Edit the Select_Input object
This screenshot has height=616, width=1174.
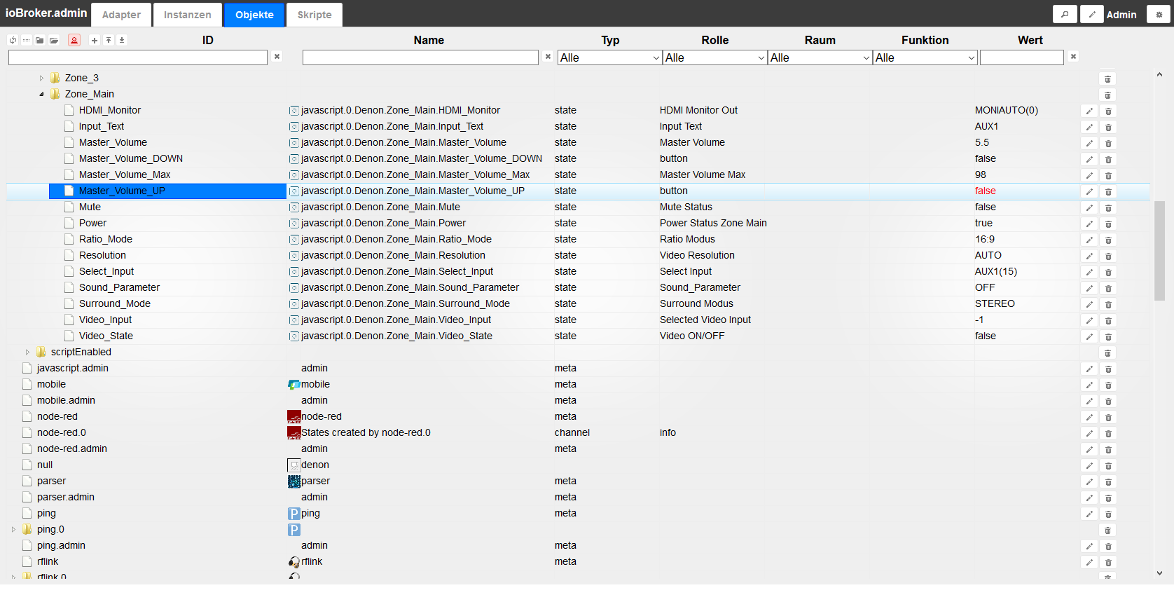[x=1089, y=272]
